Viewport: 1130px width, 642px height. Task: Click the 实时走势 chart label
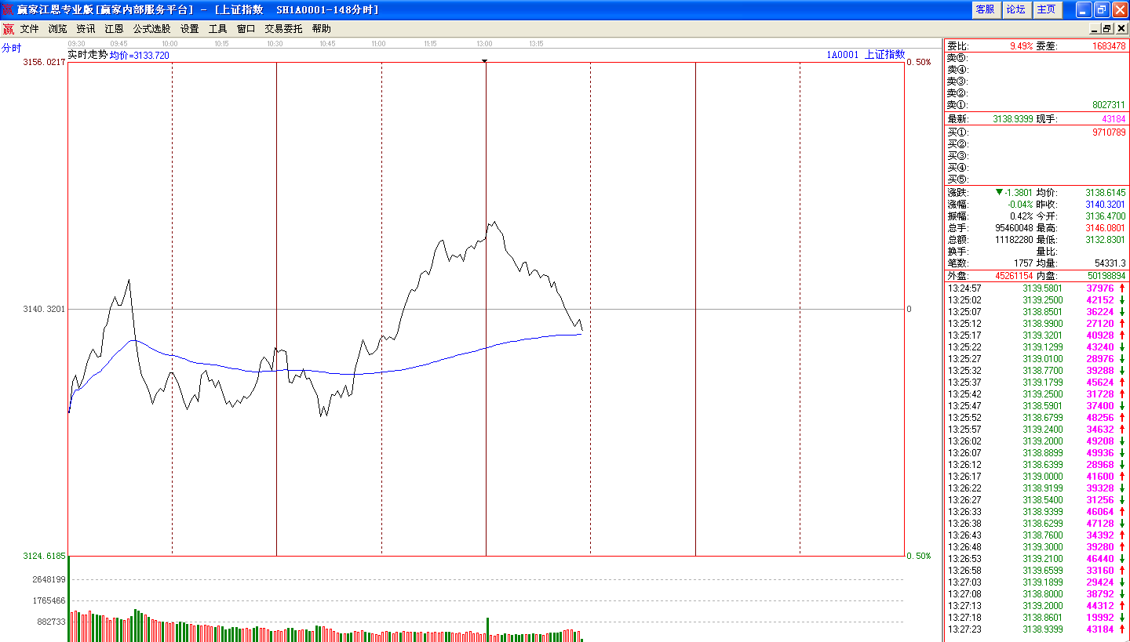[x=88, y=55]
